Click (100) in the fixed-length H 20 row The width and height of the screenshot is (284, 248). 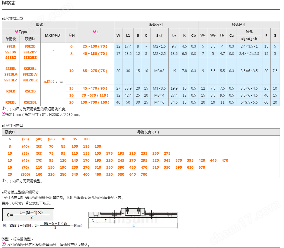click(x=25, y=174)
